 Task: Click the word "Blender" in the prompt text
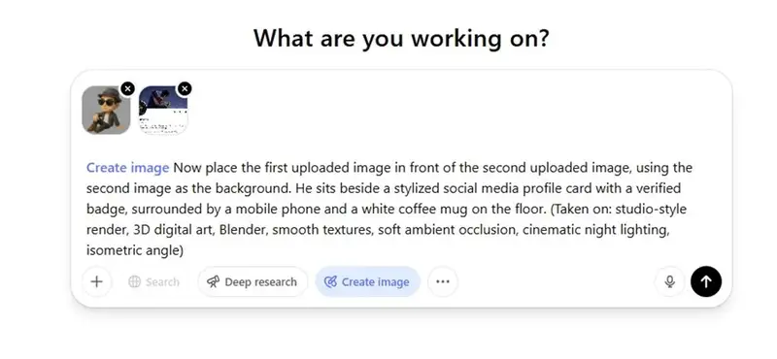pyautogui.click(x=241, y=230)
